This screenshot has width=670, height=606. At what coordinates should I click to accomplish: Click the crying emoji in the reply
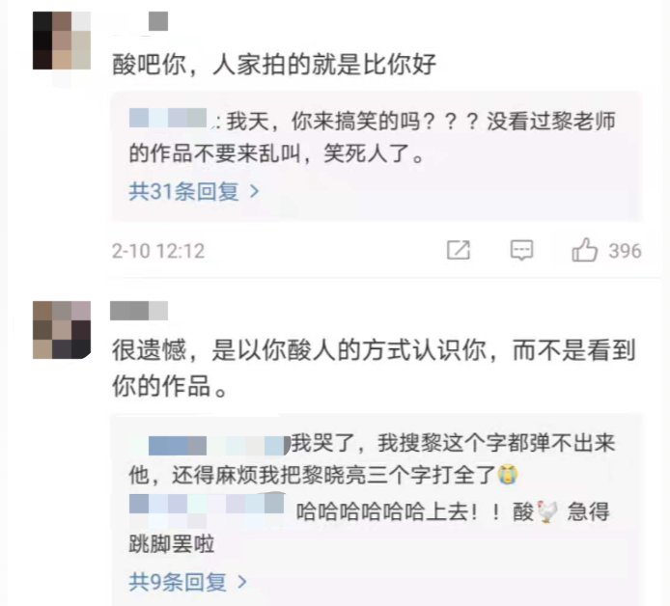pos(507,475)
